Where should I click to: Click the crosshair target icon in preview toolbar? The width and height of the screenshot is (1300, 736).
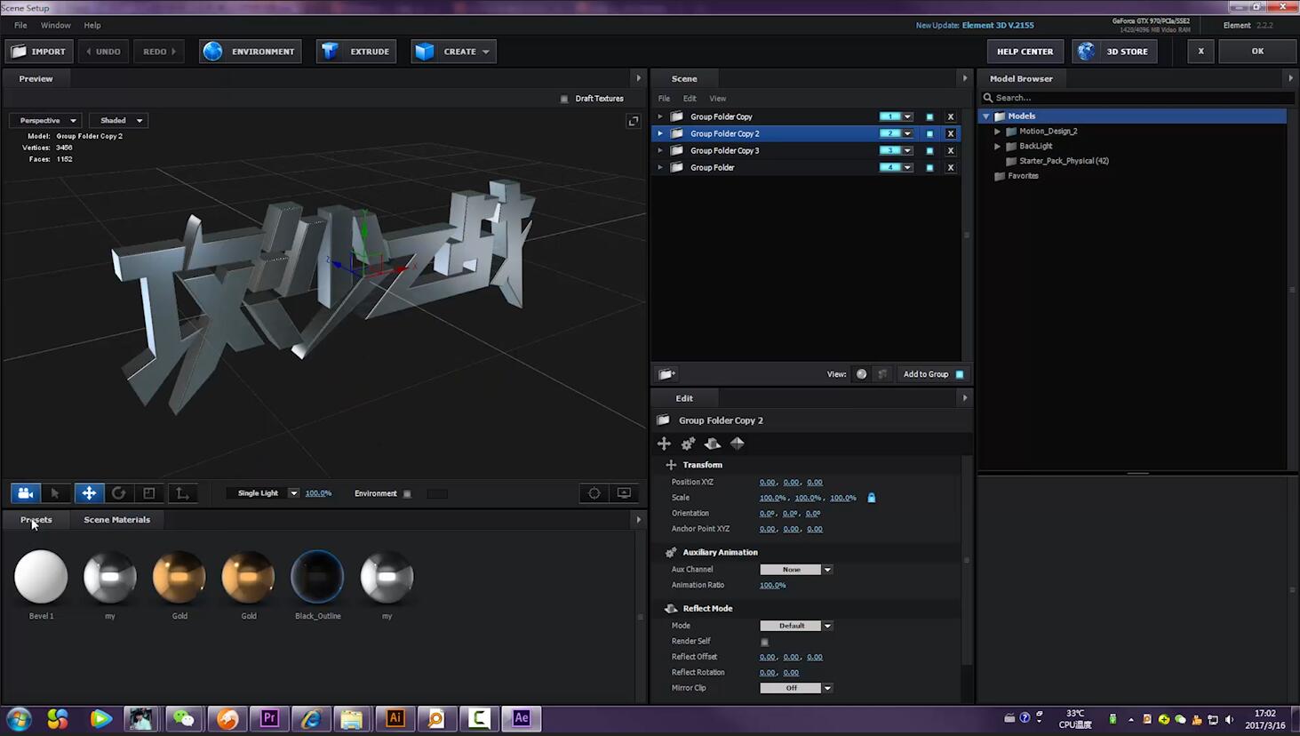tap(594, 493)
